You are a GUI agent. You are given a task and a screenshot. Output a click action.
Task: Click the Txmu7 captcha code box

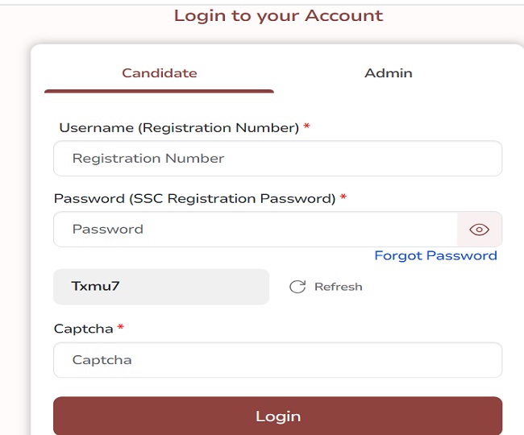(x=161, y=287)
